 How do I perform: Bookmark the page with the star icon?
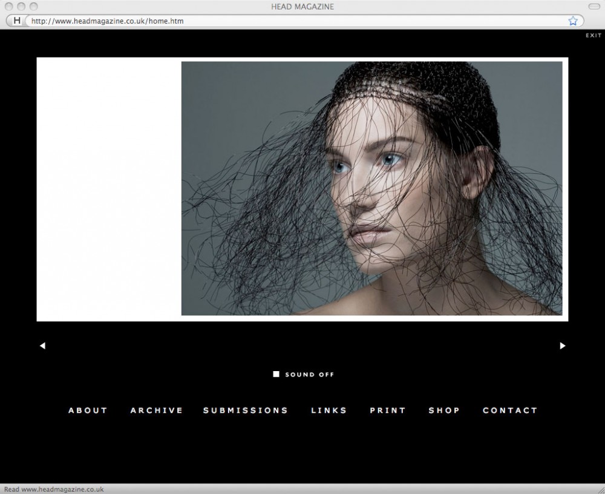(572, 21)
